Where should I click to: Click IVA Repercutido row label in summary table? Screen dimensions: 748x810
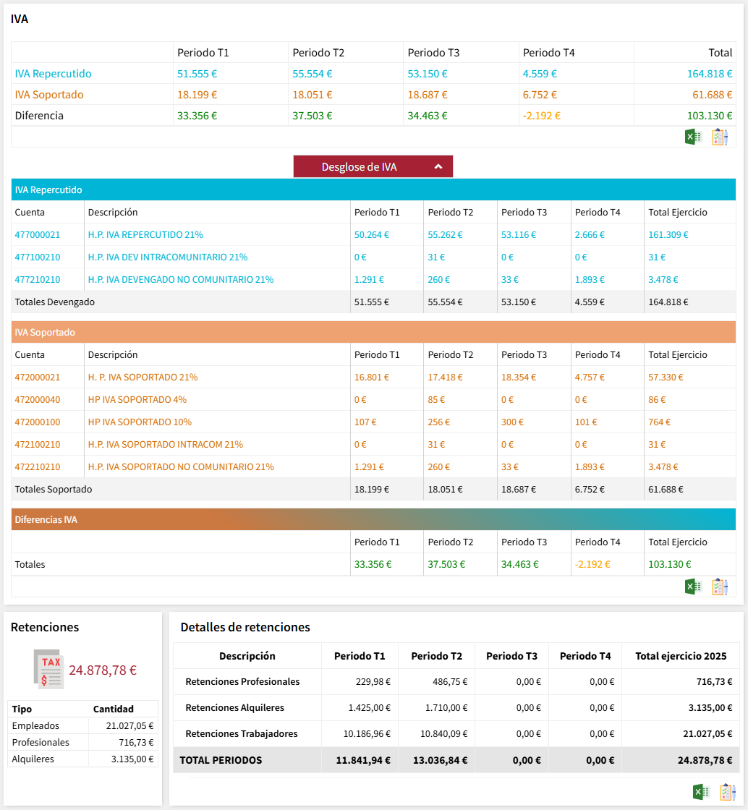(54, 74)
